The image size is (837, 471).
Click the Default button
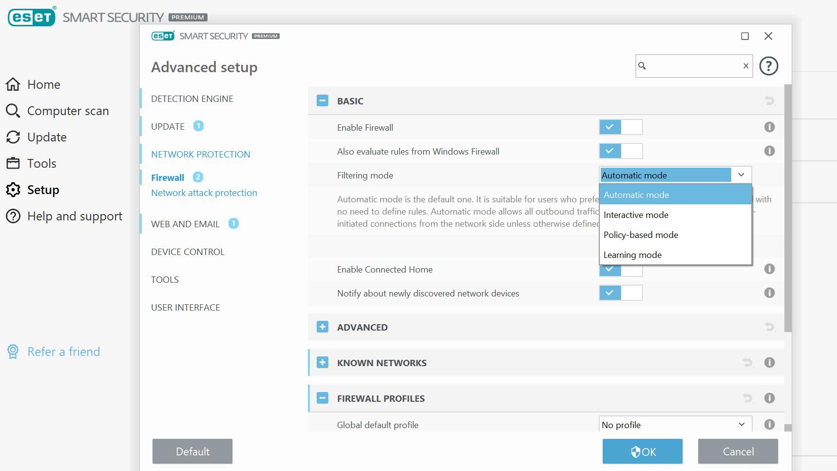point(192,451)
